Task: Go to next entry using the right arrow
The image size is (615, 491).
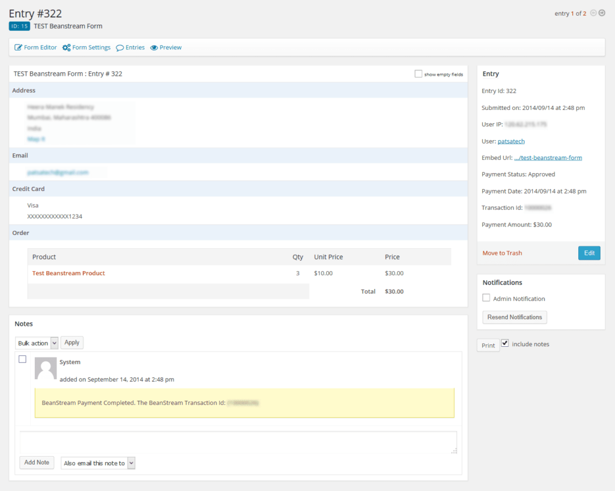Action: 601,12
